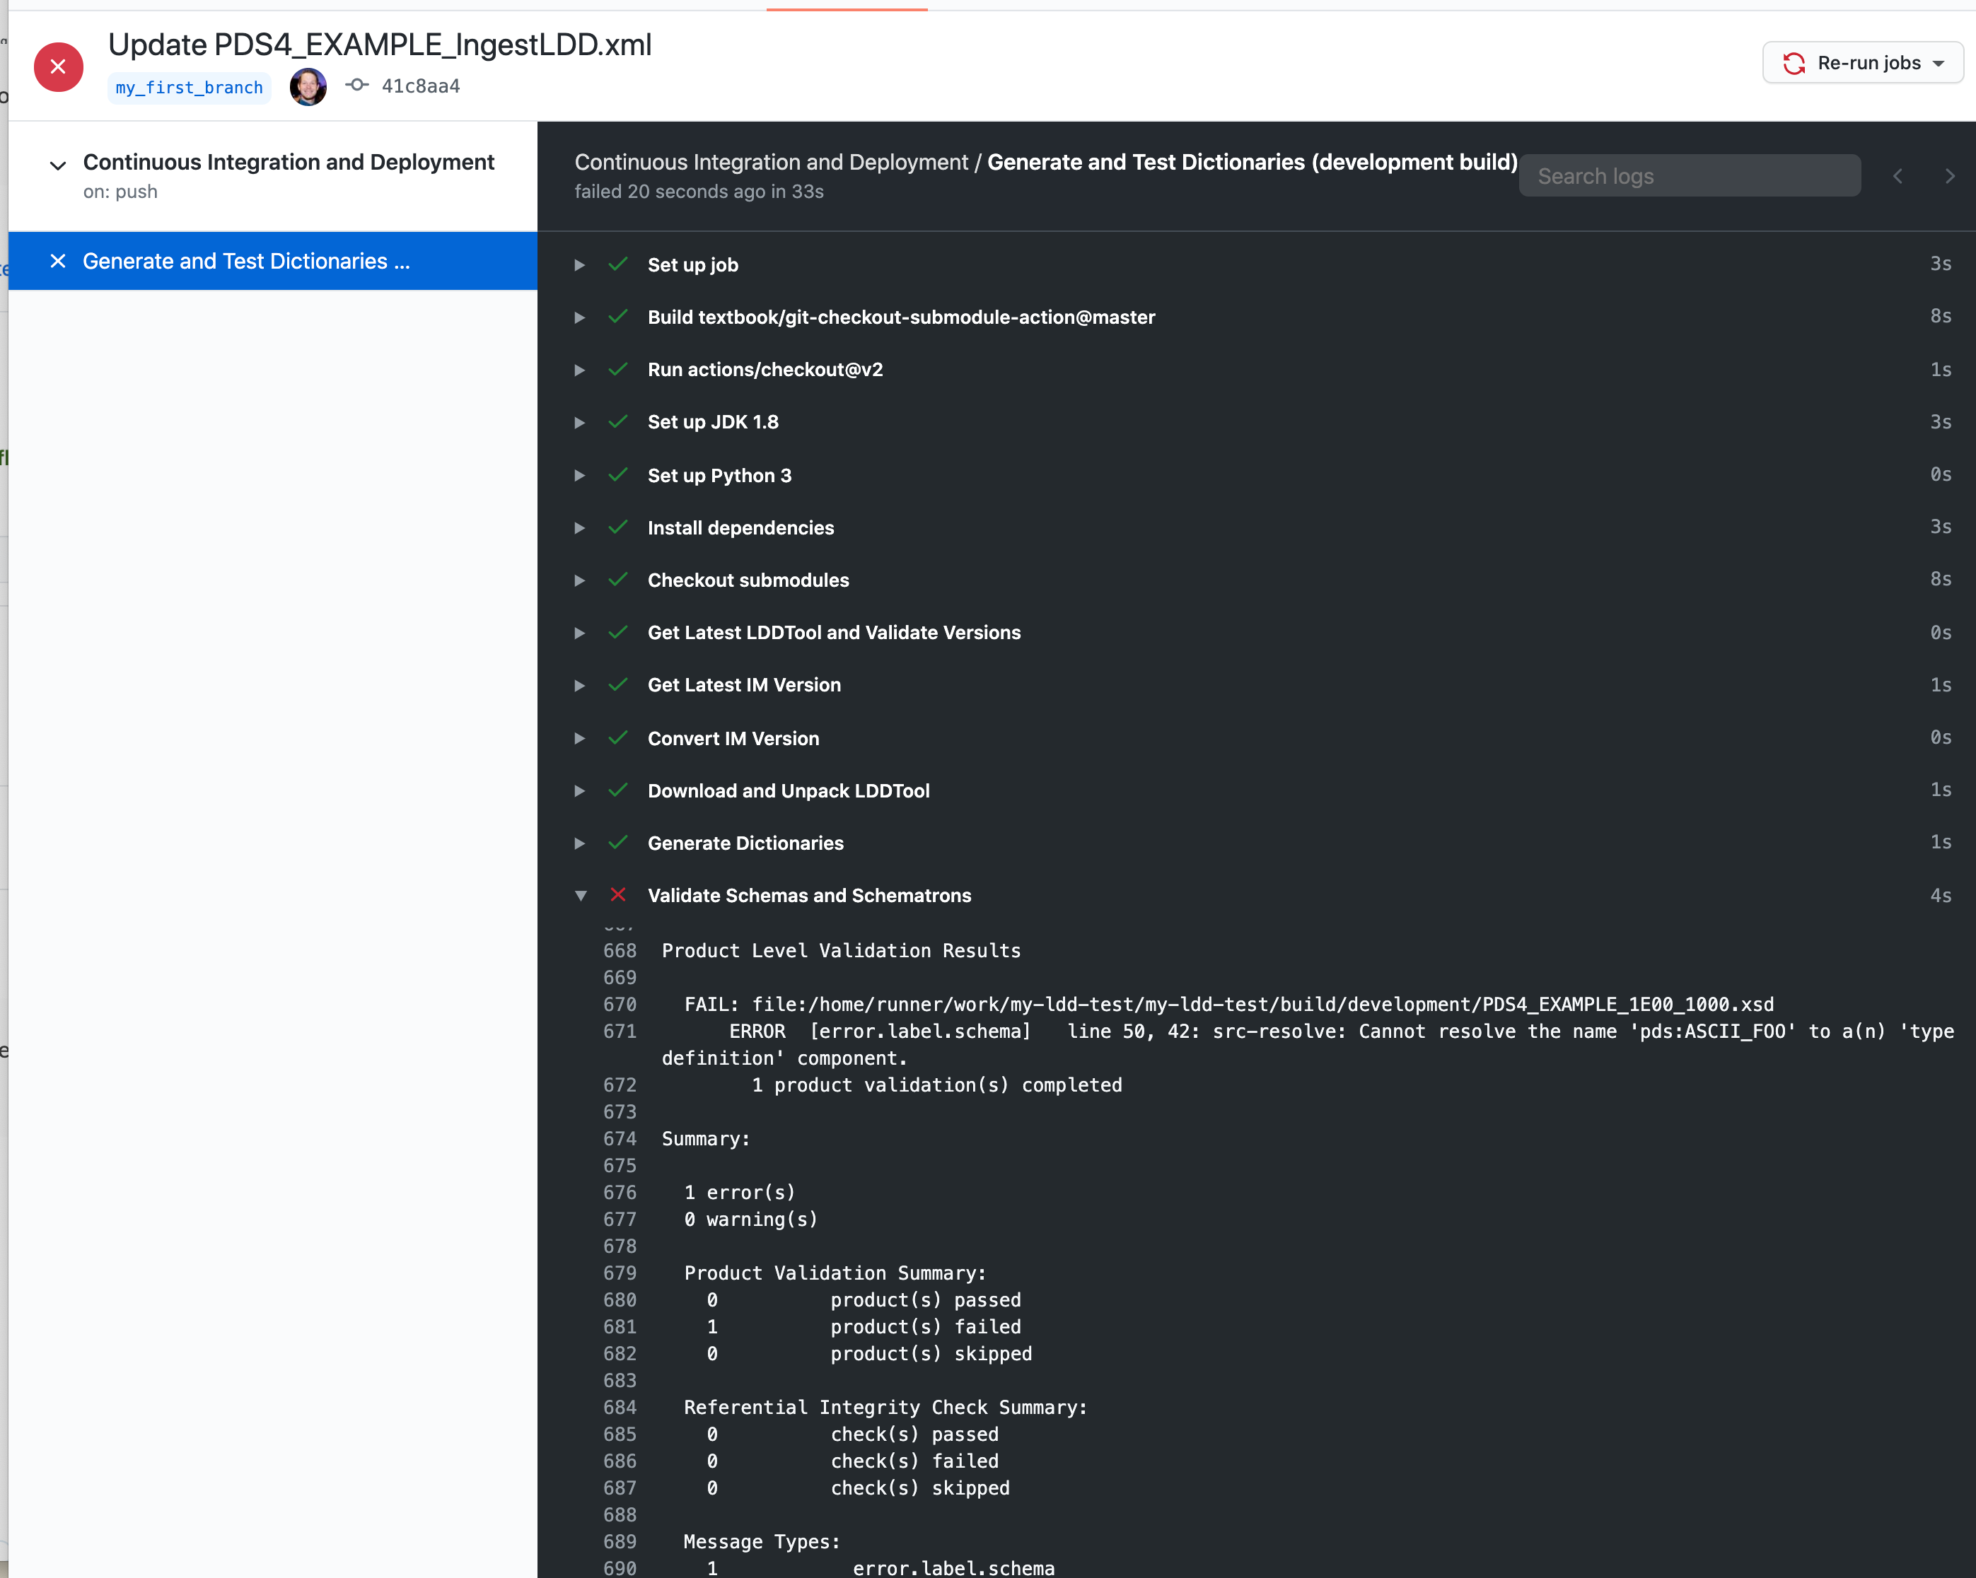Select the my_first_branch link
The image size is (1976, 1578).
[x=188, y=87]
